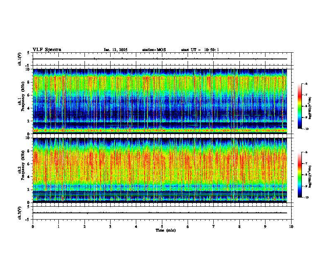Click the "8" kHz tick on the ch.2 axis

pyautogui.click(x=29, y=151)
